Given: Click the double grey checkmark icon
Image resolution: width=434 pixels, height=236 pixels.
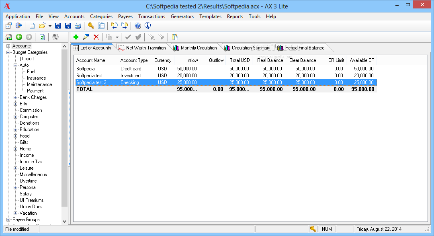Looking at the screenshot, I should [x=138, y=37].
